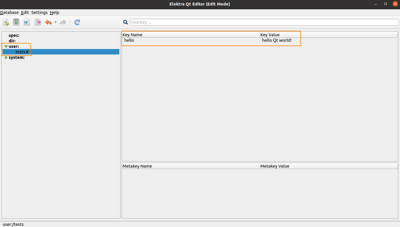
Task: Click the Key Name column header
Action: [x=191, y=35]
